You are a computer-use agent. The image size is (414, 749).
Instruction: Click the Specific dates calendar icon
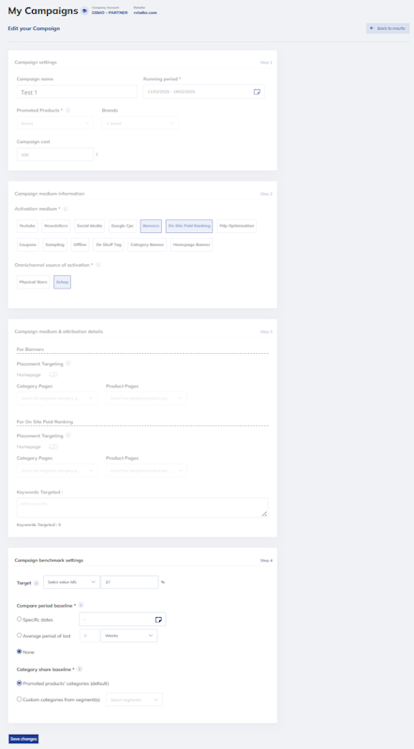pyautogui.click(x=158, y=620)
